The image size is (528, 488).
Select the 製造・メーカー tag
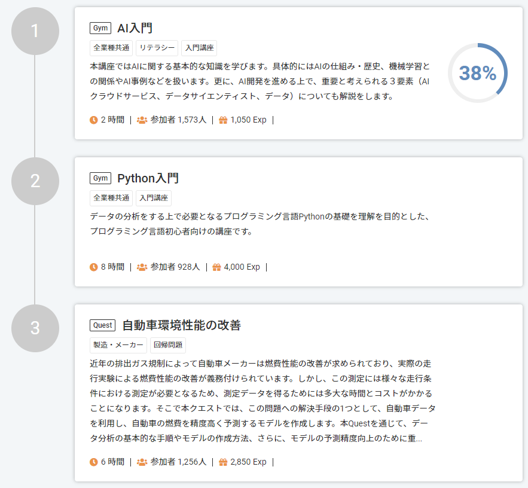[x=118, y=345]
